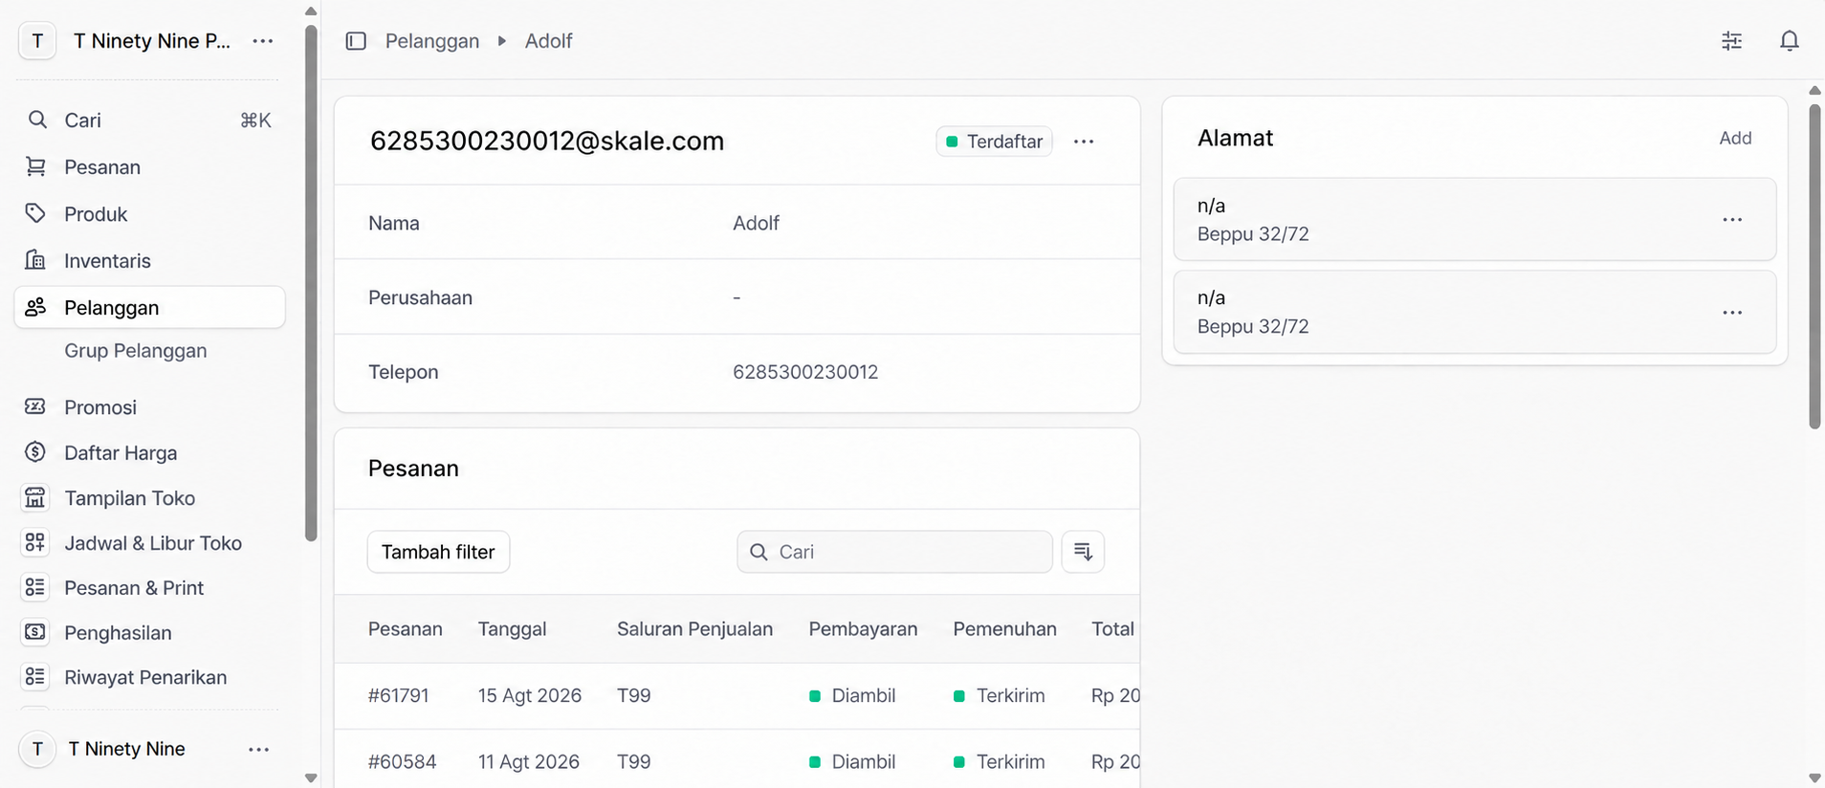Click the Tanggal column header

(513, 629)
